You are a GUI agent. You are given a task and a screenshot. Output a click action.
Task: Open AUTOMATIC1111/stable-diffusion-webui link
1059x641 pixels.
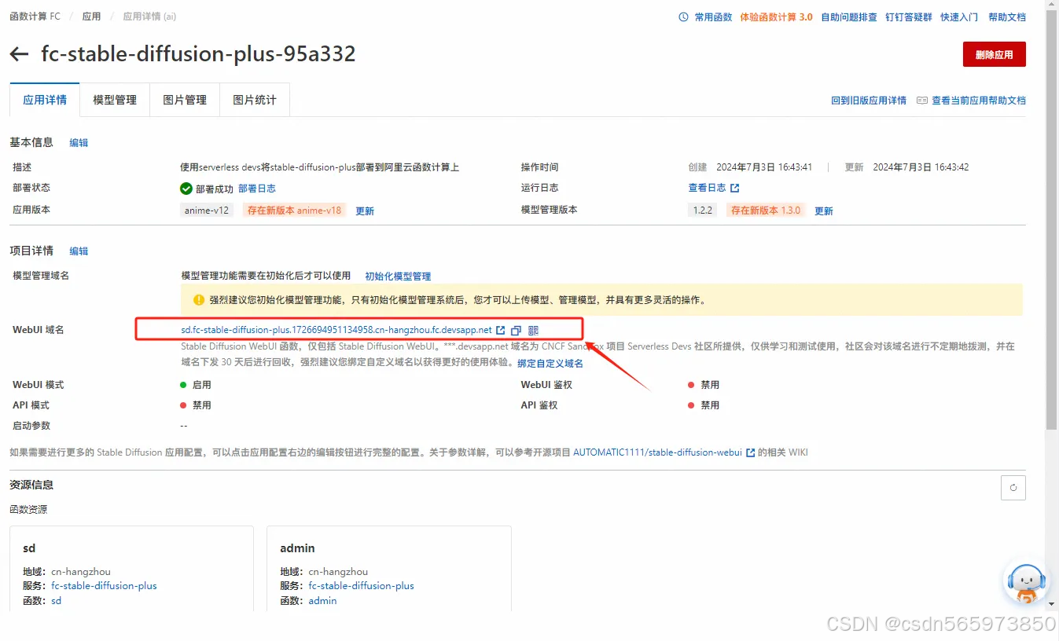(657, 452)
